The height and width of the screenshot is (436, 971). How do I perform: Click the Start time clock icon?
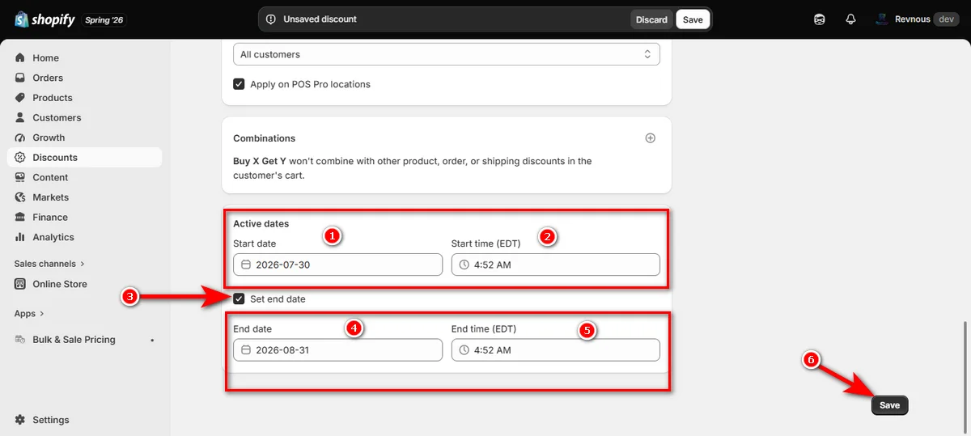pyautogui.click(x=464, y=265)
